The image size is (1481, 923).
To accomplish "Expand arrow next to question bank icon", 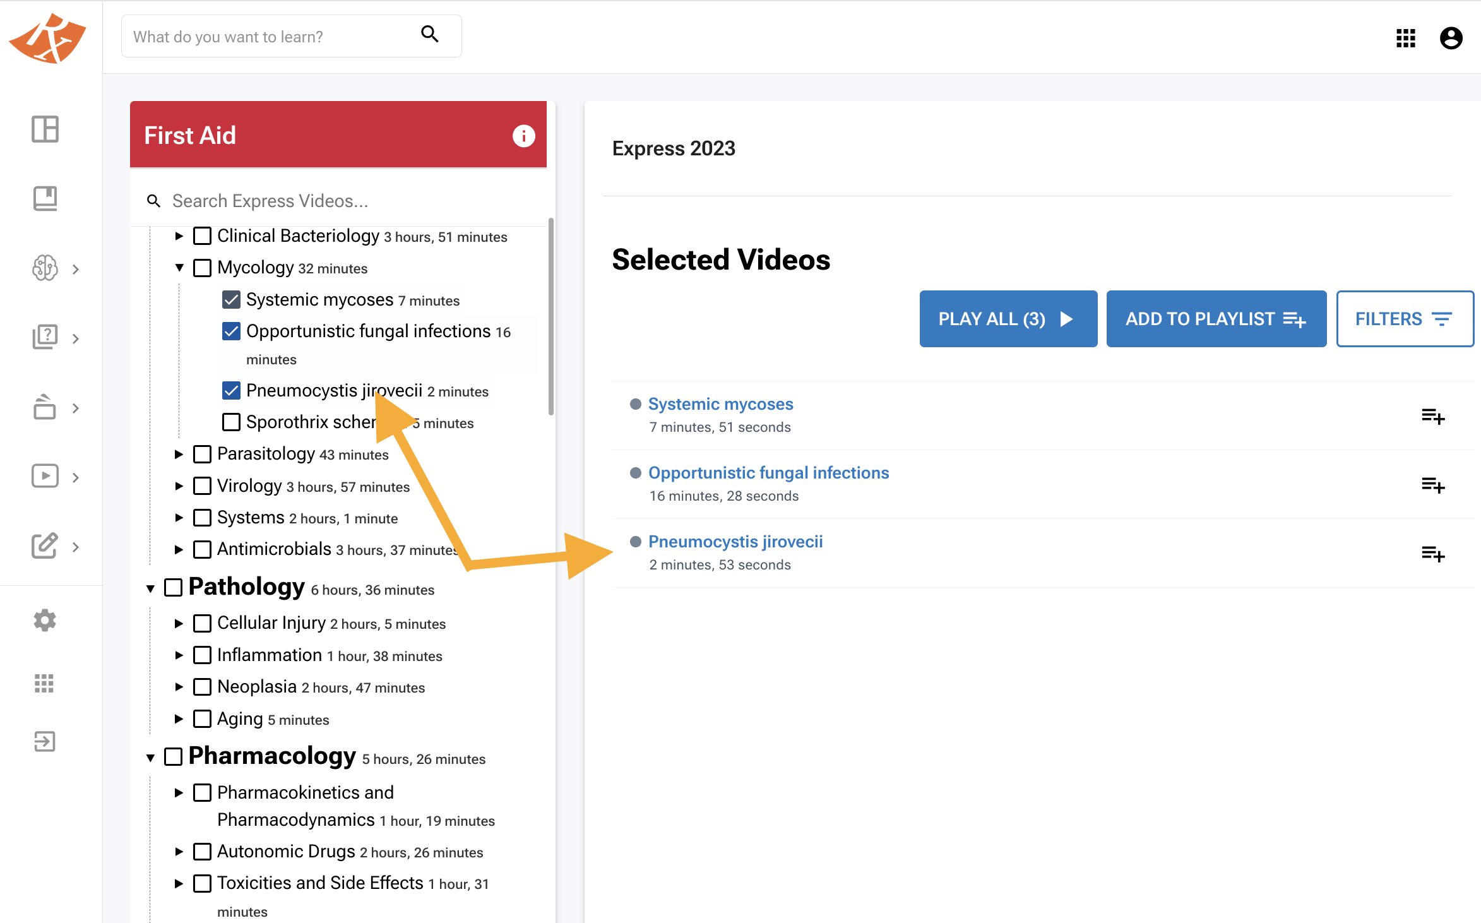I will point(76,339).
